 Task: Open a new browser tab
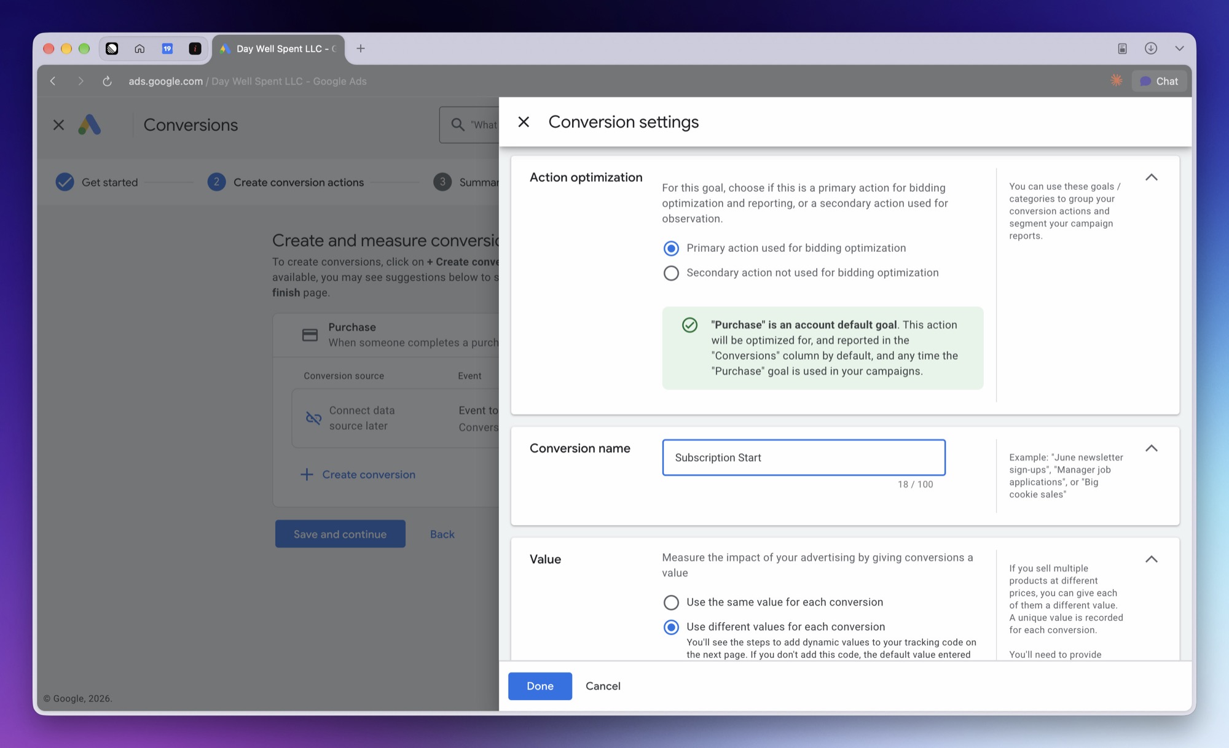click(x=361, y=49)
